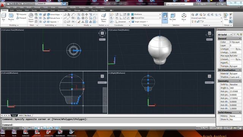Click the keyword search box
243x137 pixels.
179,4
